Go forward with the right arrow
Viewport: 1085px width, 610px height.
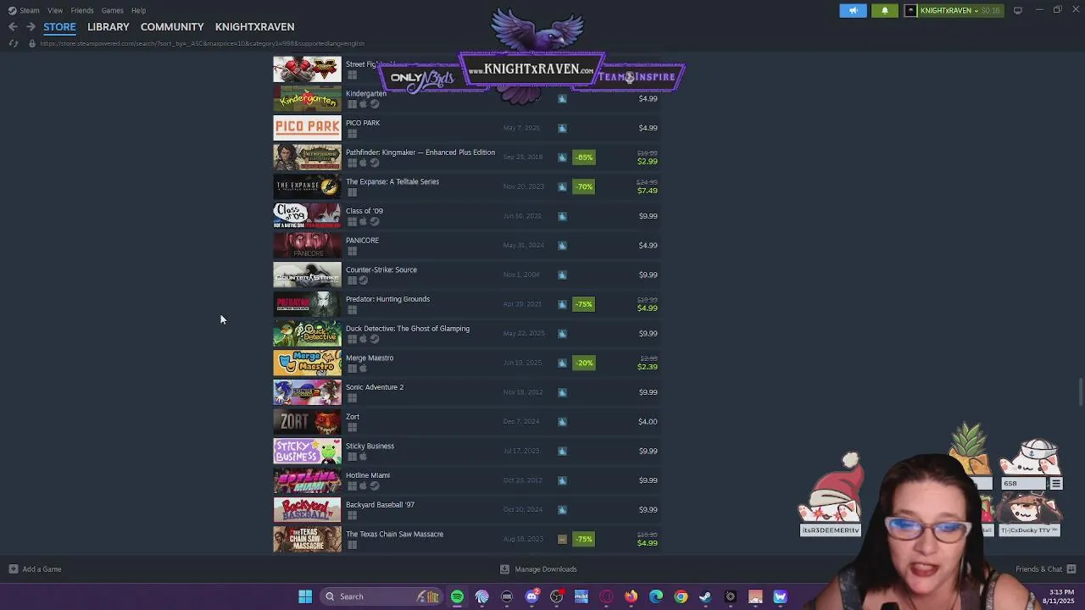point(31,27)
